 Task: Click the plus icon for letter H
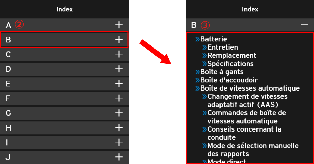[x=119, y=127]
